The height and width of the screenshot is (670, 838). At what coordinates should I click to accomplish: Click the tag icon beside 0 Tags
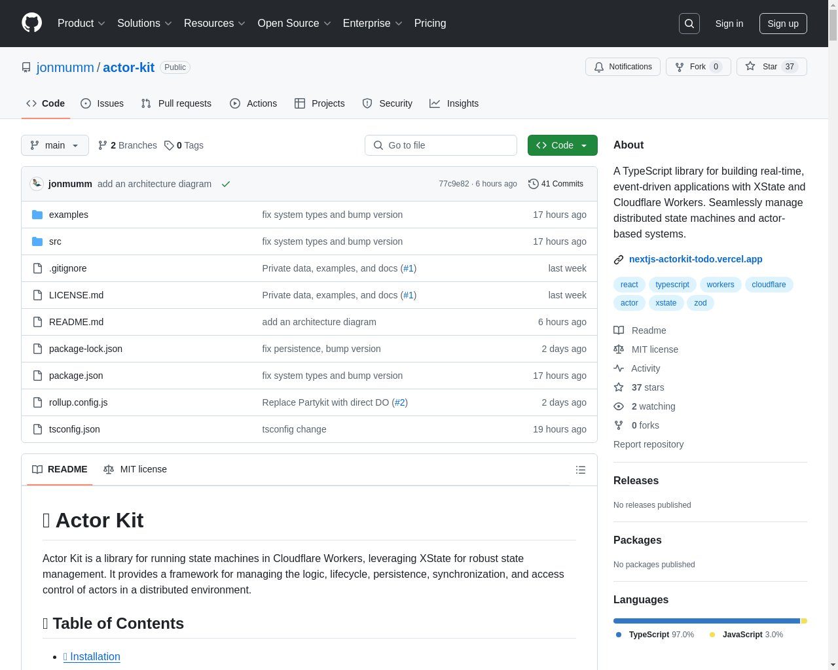pos(169,145)
